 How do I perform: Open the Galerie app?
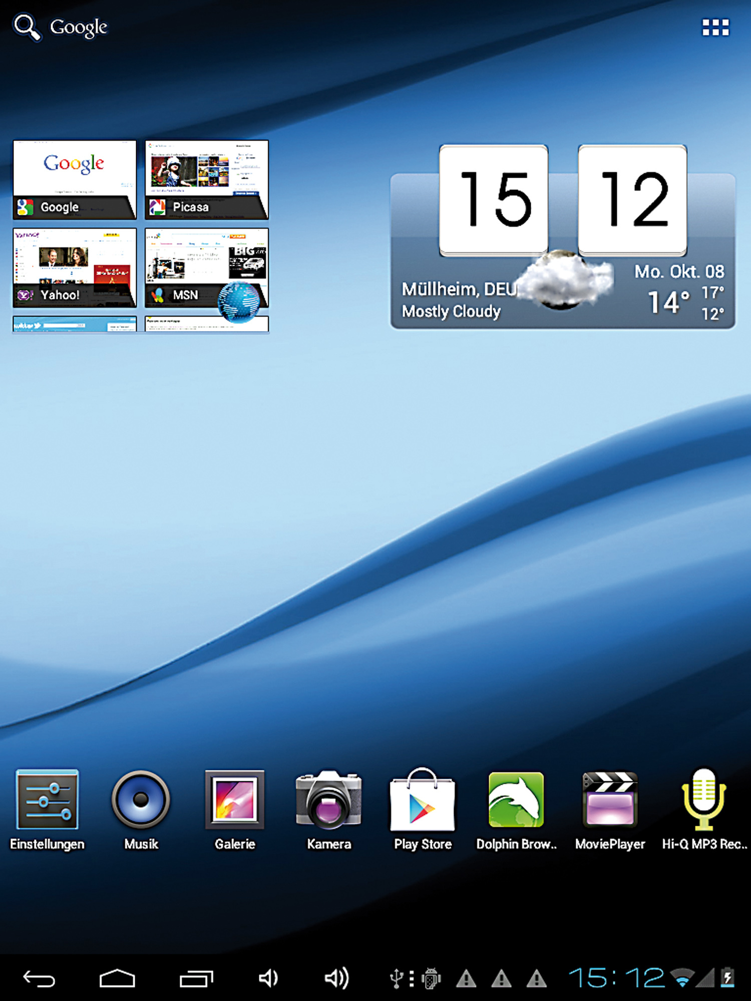click(235, 801)
